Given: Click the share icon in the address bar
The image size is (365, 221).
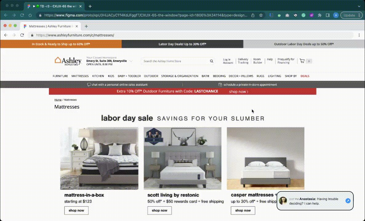Looking at the screenshot, I should [253, 15].
